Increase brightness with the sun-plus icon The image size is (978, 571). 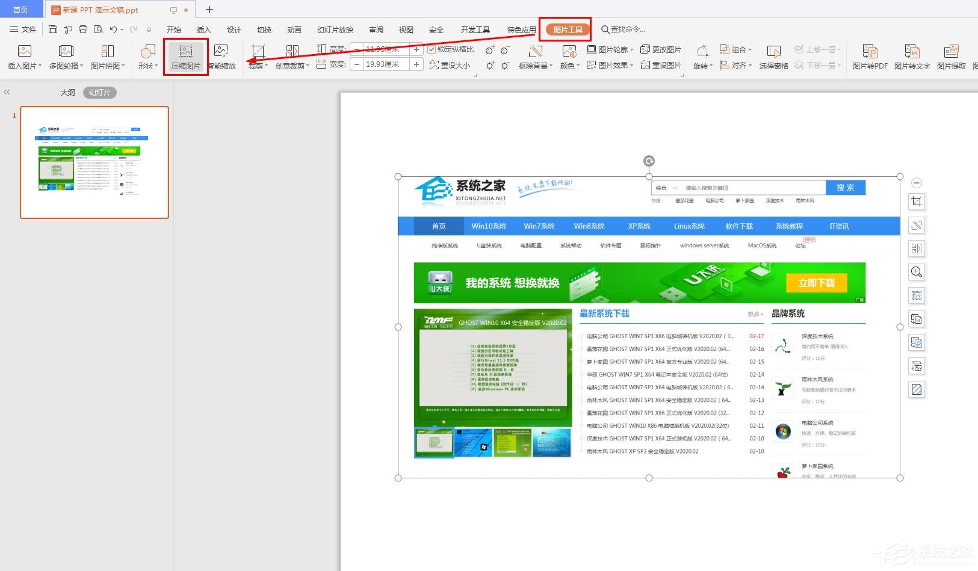click(x=490, y=65)
